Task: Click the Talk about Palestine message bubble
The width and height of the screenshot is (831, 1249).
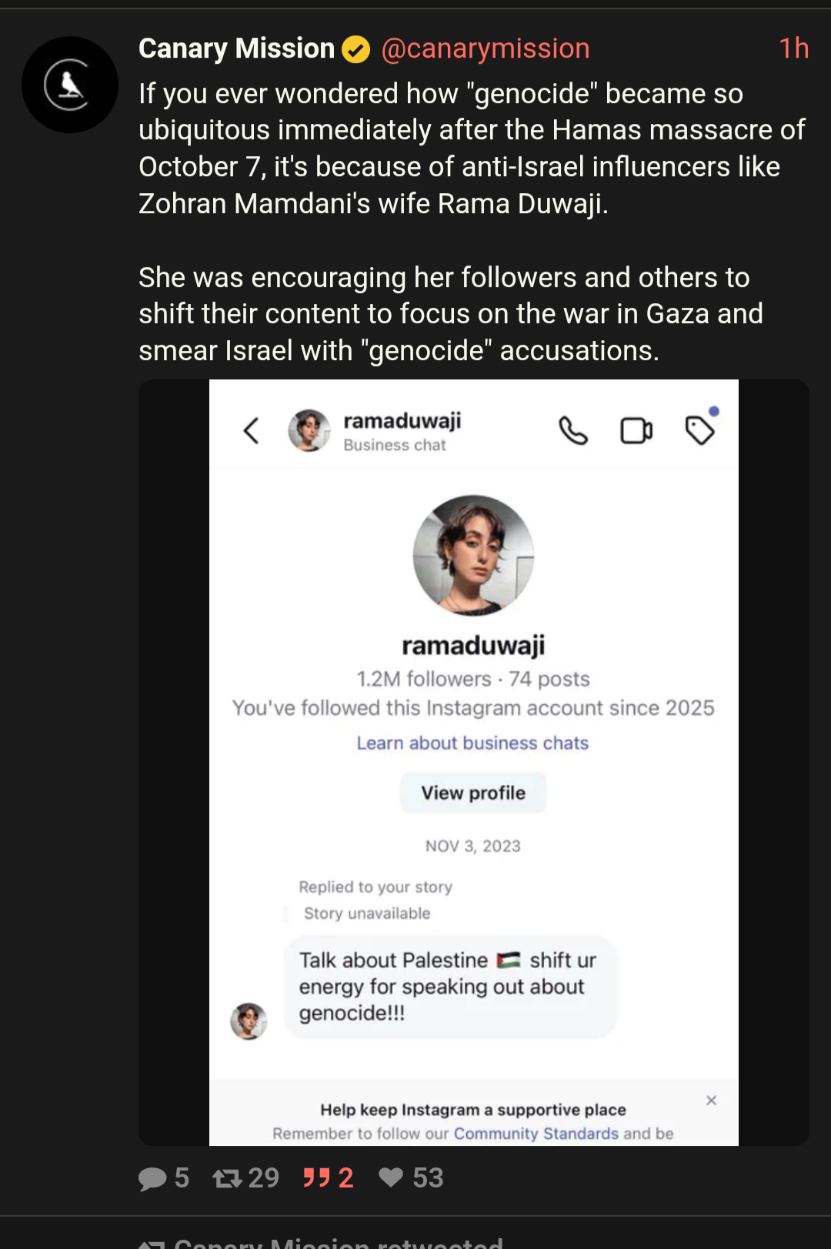Action: coord(449,987)
